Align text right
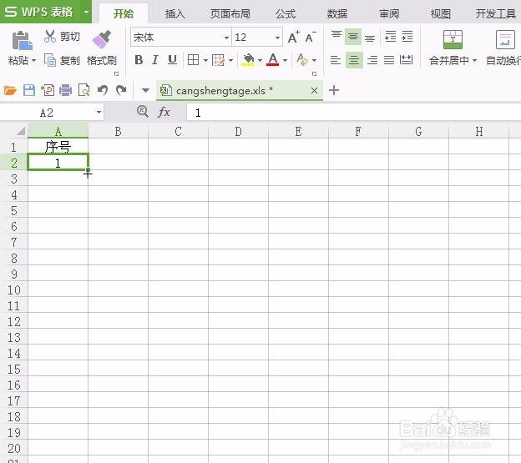Screen dimensions: 521x463 tap(372, 60)
